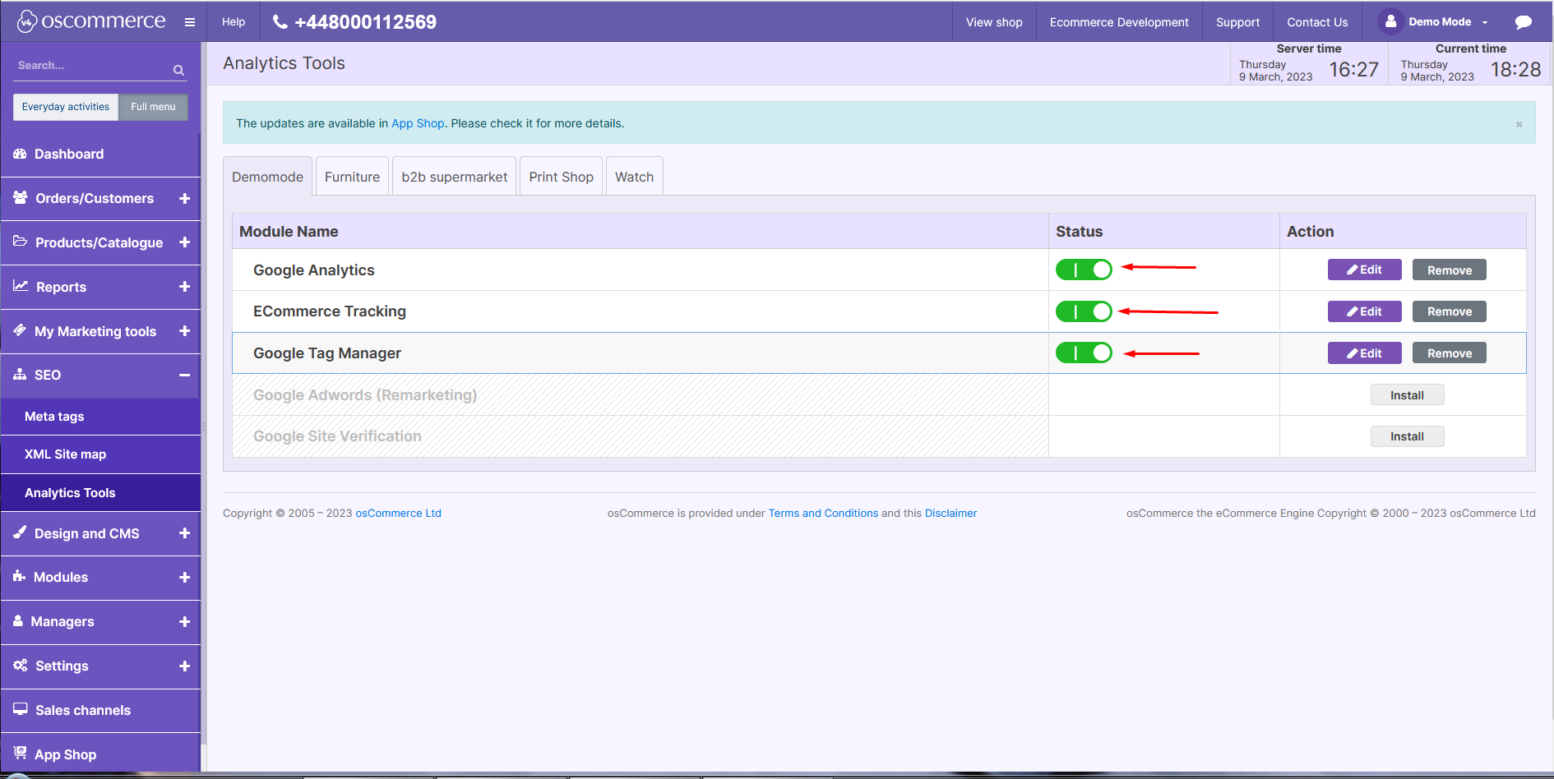Switch to the b2b supermarket tab

455,177
